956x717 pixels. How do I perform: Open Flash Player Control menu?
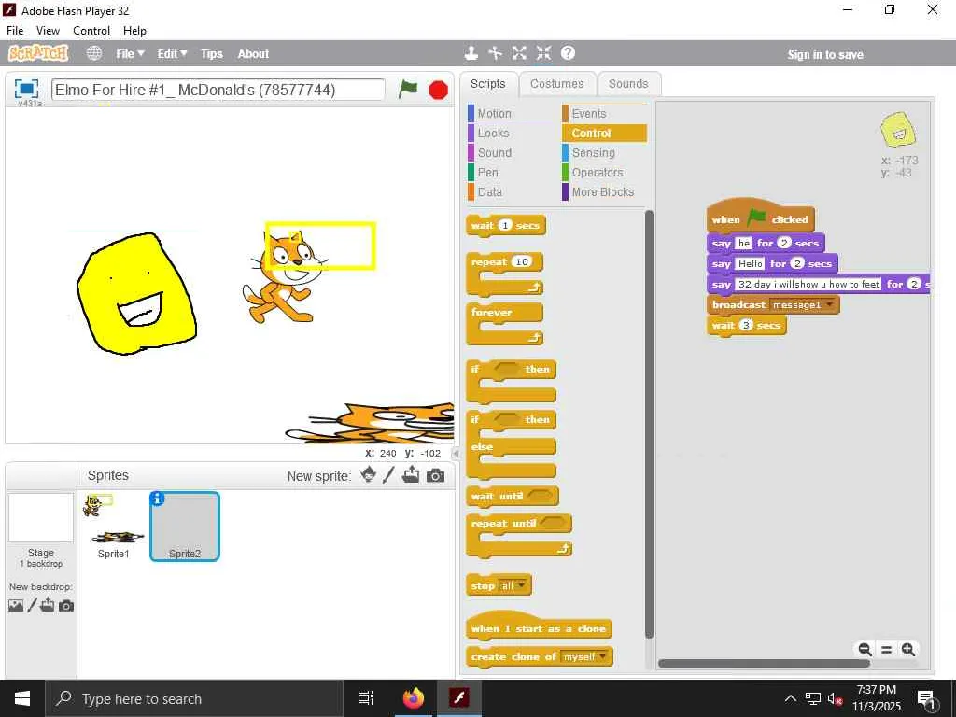click(x=91, y=31)
